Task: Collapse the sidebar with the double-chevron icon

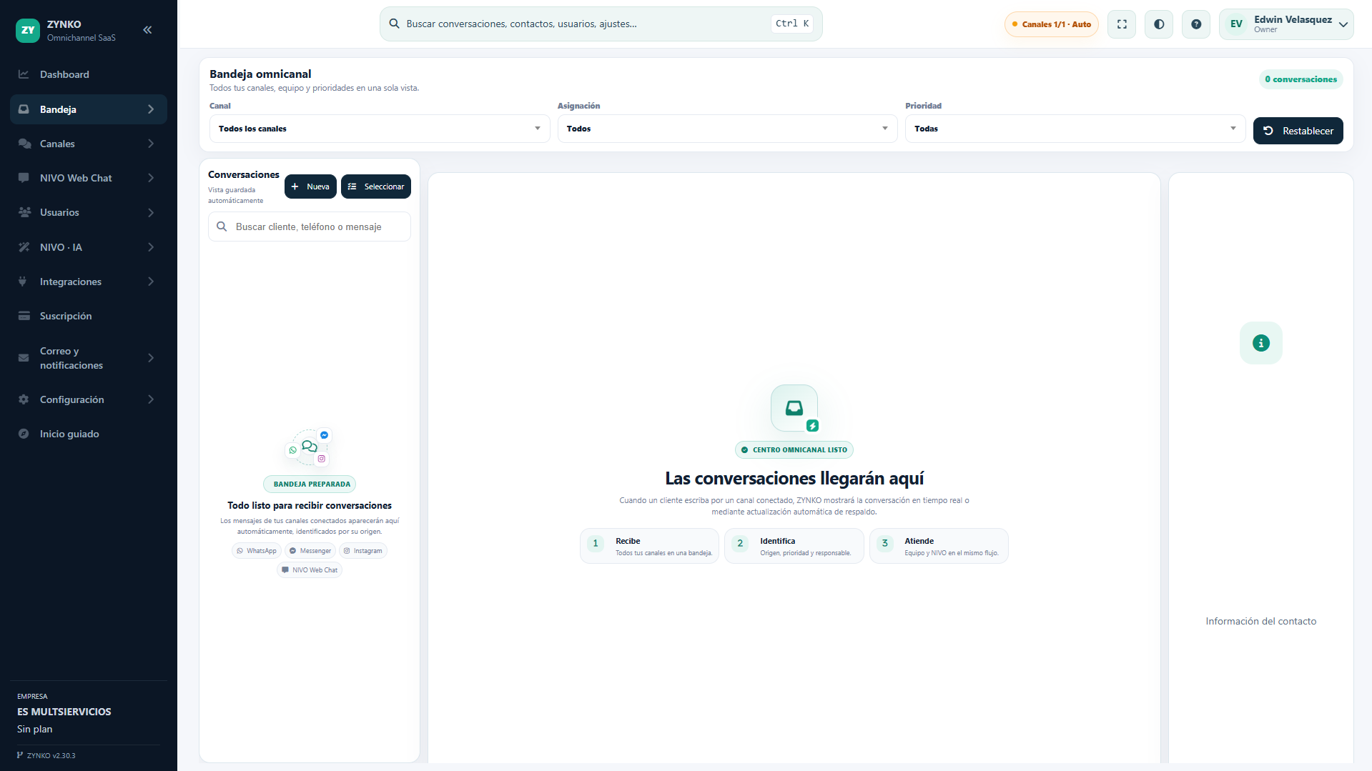Action: tap(147, 30)
